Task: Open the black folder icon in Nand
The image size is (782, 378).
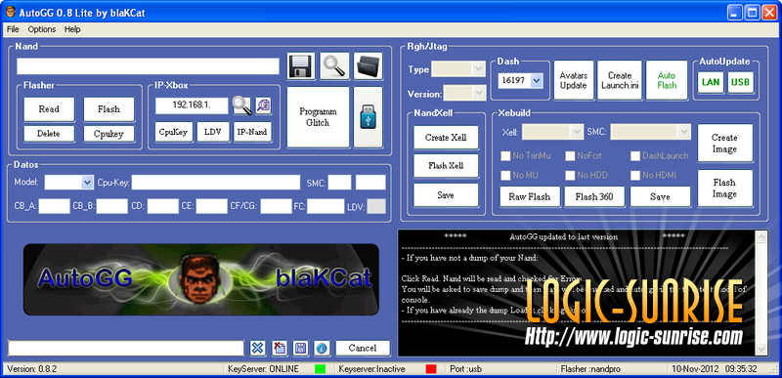Action: pos(369,66)
